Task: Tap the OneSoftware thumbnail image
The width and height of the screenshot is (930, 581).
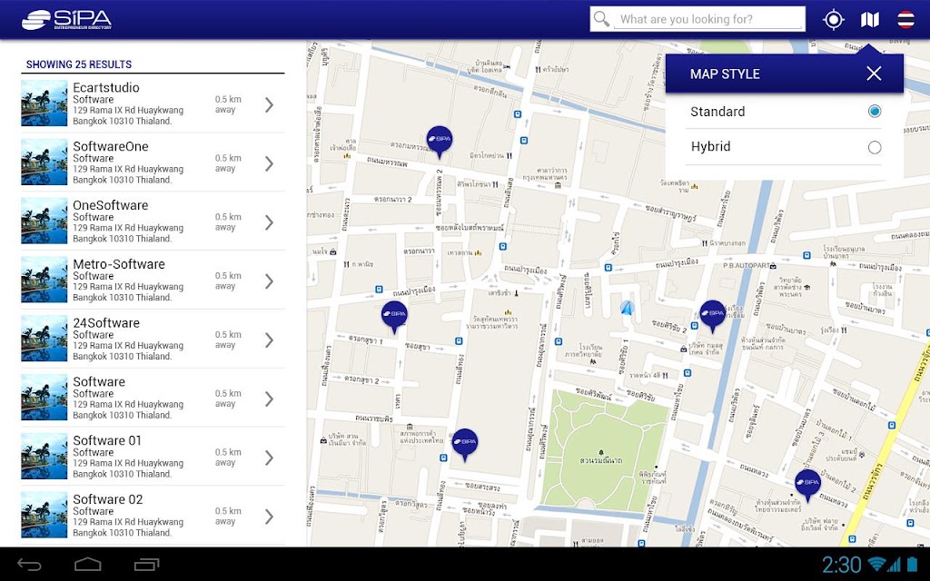Action: point(45,221)
